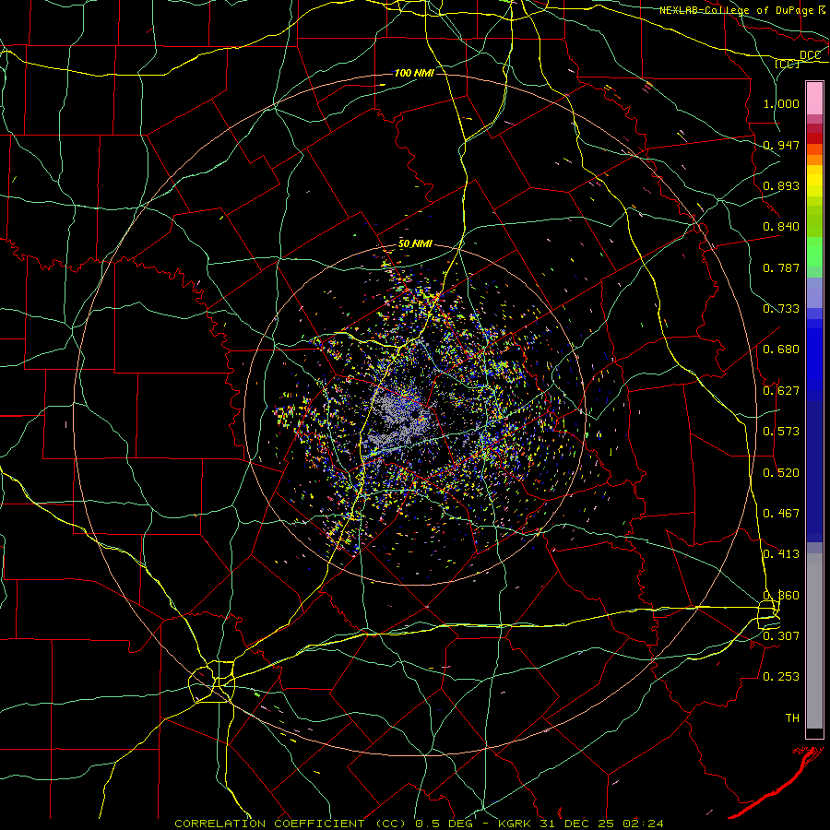Image resolution: width=830 pixels, height=830 pixels.
Task: Click the KGRK radar site identifier
Action: click(516, 824)
